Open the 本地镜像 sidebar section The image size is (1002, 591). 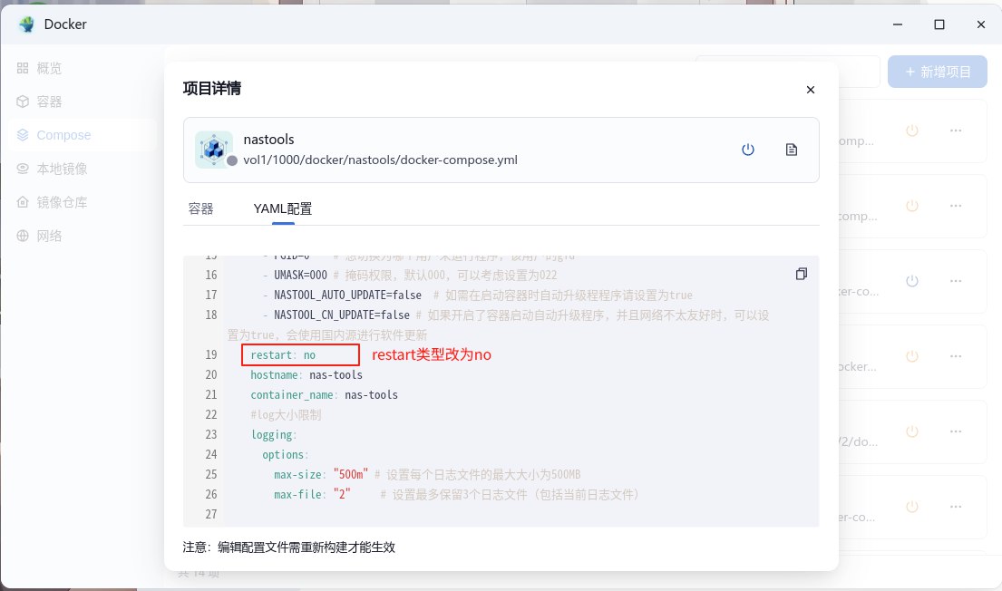point(62,169)
